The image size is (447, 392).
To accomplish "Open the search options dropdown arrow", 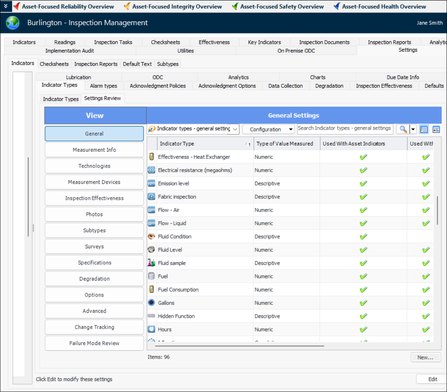I will (x=413, y=130).
